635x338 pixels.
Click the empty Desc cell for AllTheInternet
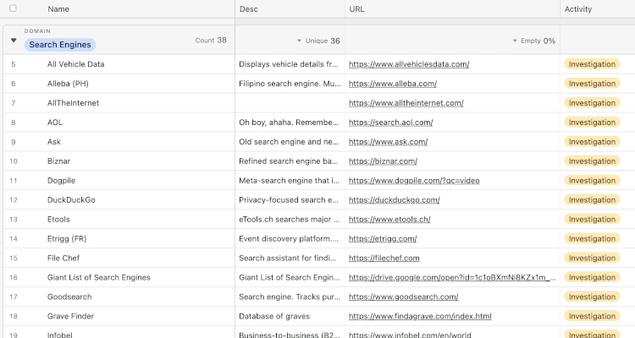point(290,103)
